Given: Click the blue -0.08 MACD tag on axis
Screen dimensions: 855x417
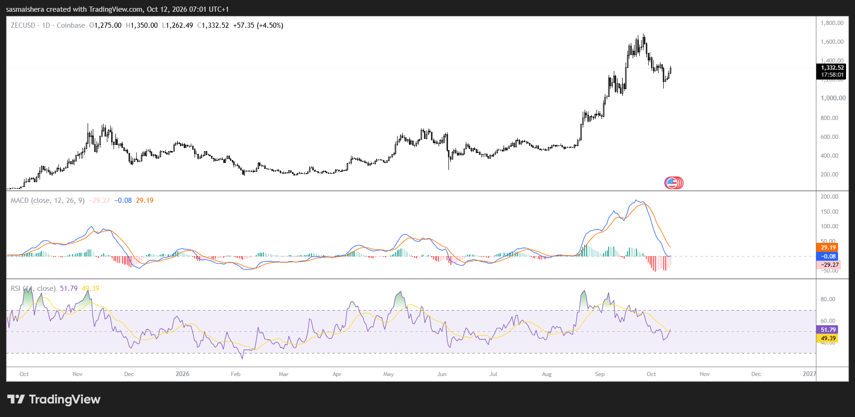Looking at the screenshot, I should pos(828,257).
